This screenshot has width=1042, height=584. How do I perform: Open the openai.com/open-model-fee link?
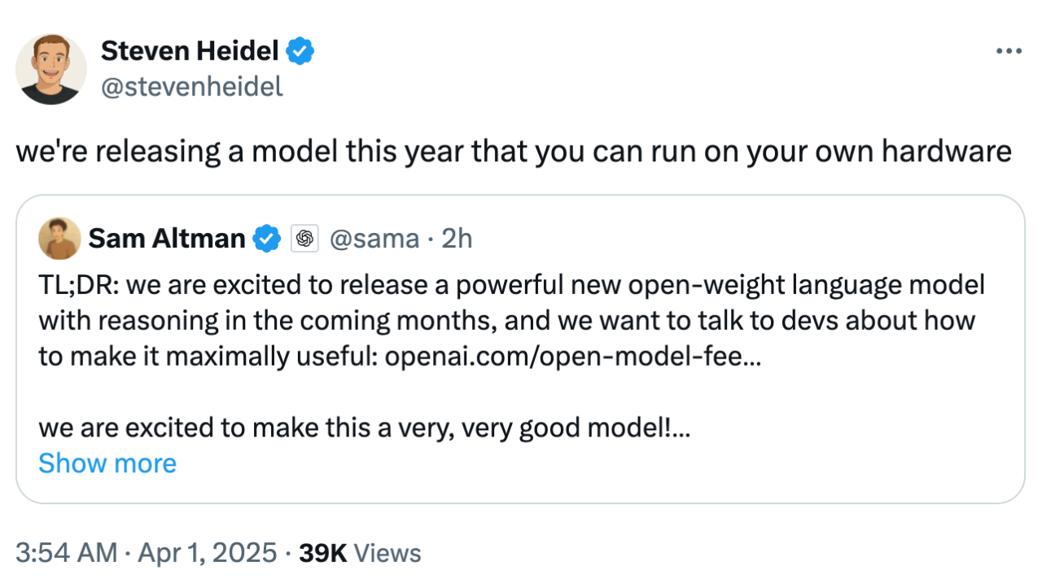(x=572, y=356)
